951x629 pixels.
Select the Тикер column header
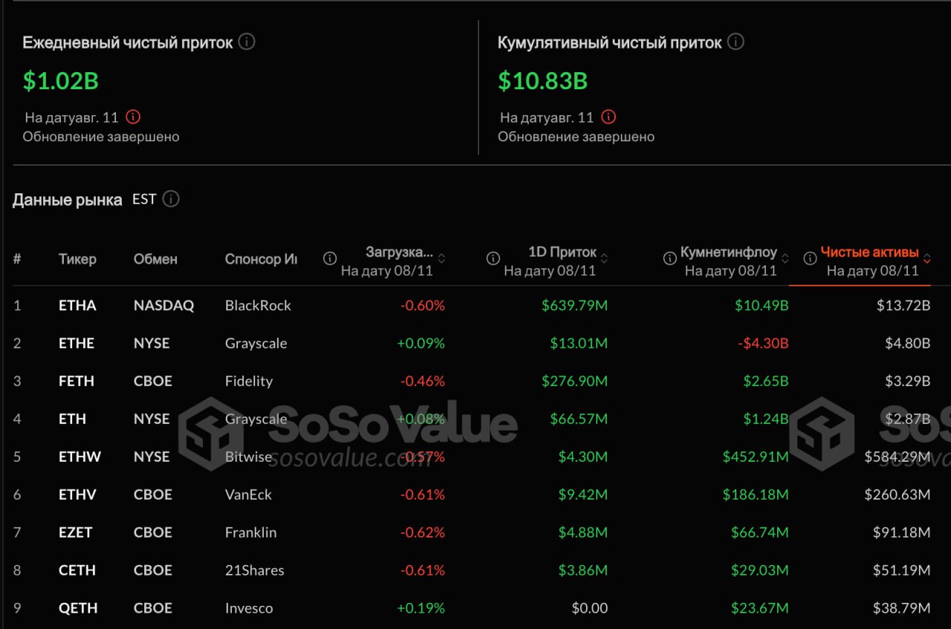point(77,259)
